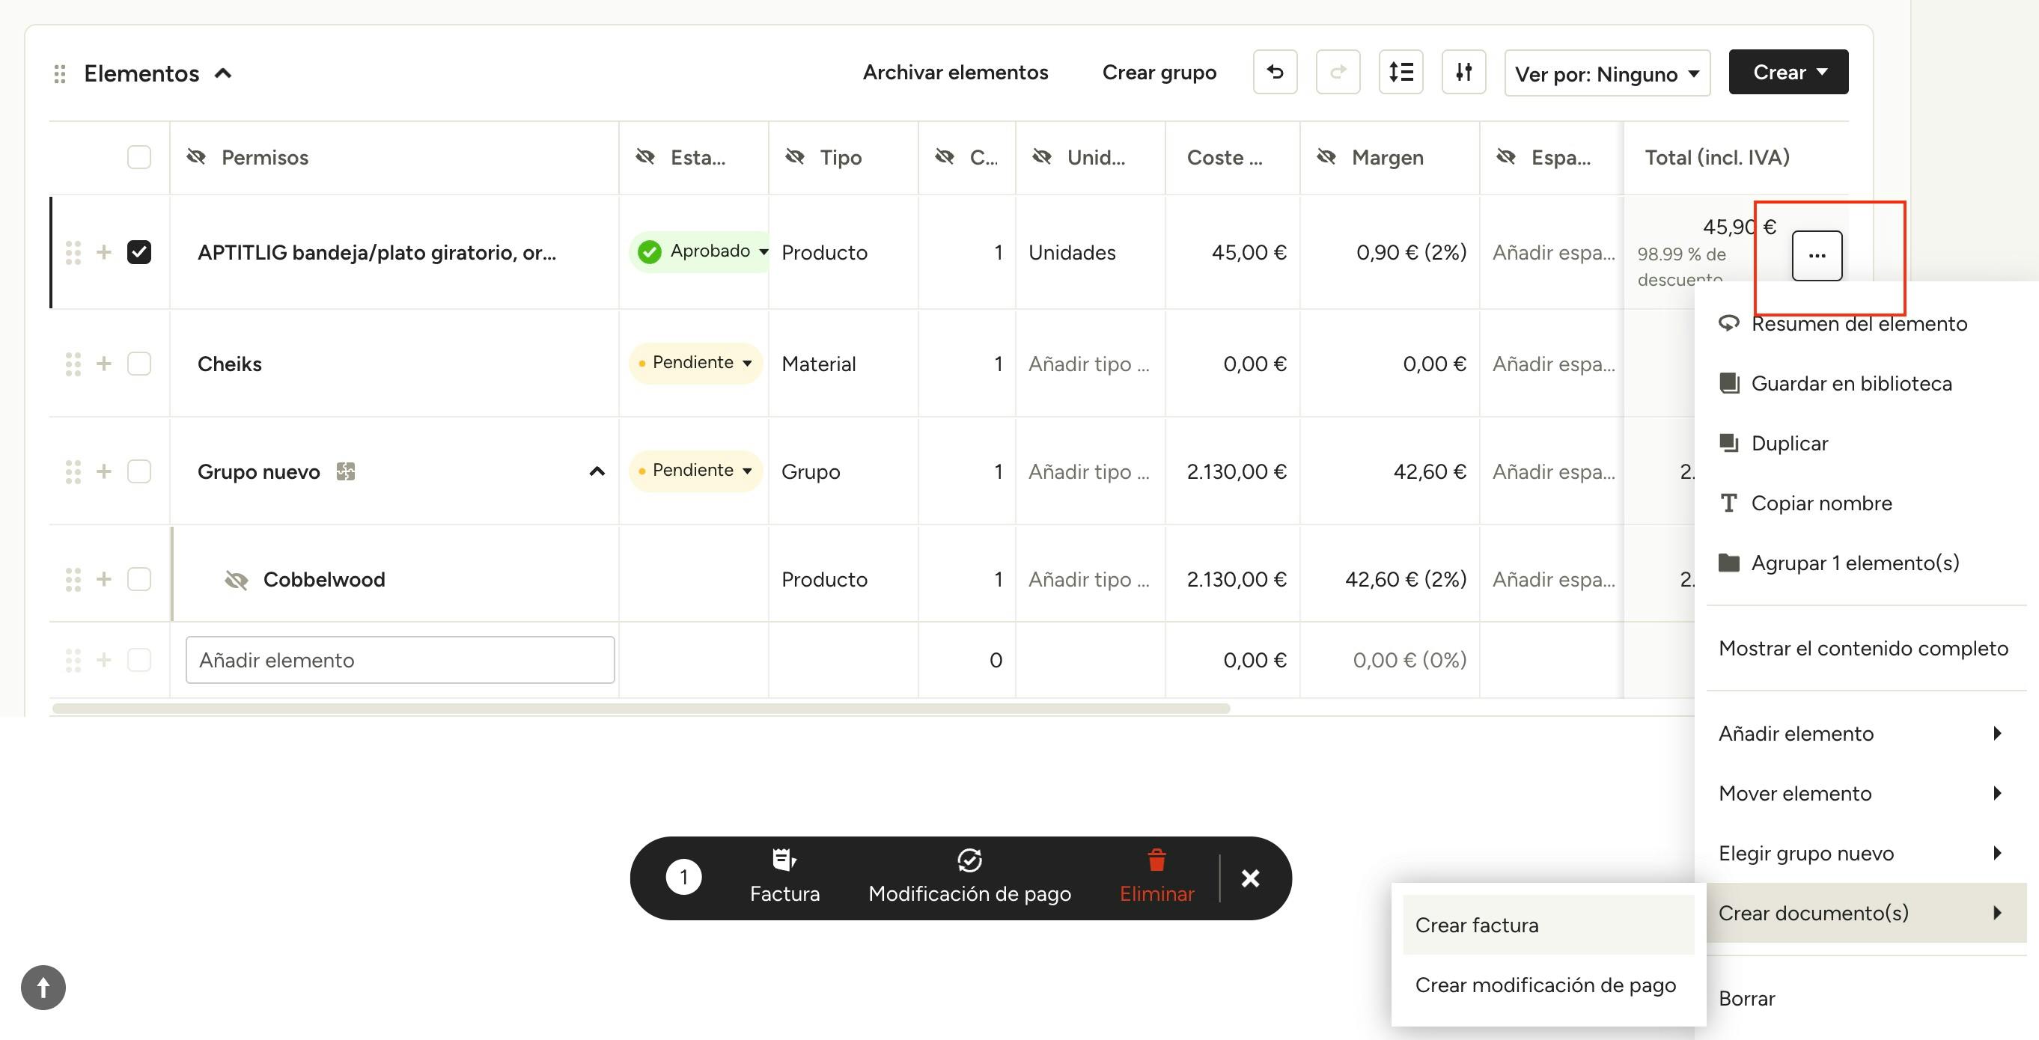Click the plus icon in APTITLIG row
The image size is (2039, 1040).
(x=104, y=252)
